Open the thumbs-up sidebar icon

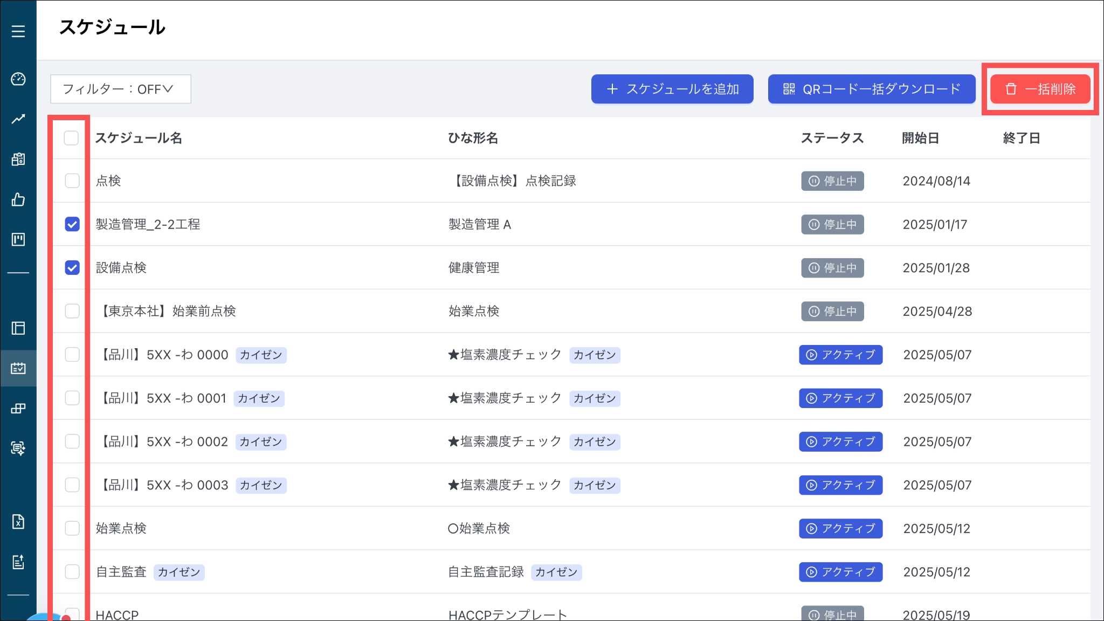coord(18,199)
